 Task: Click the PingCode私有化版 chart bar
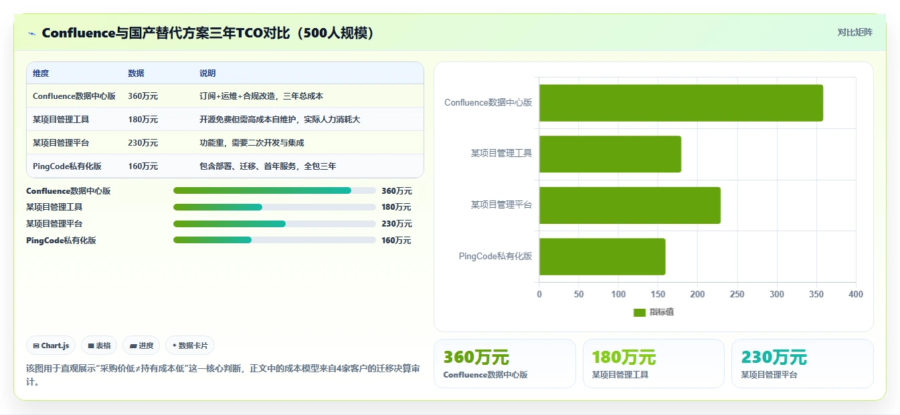pos(602,257)
